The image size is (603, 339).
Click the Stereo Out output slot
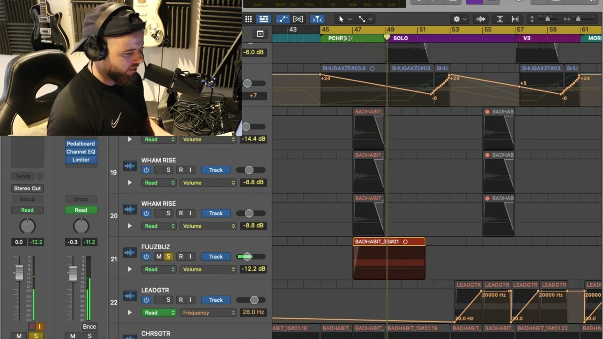[27, 188]
